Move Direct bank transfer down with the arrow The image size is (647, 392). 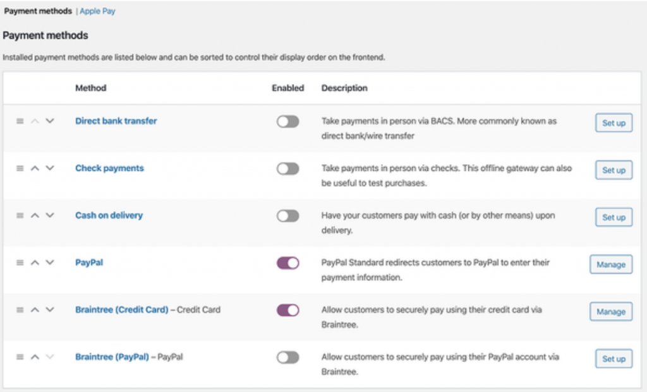[x=50, y=121]
